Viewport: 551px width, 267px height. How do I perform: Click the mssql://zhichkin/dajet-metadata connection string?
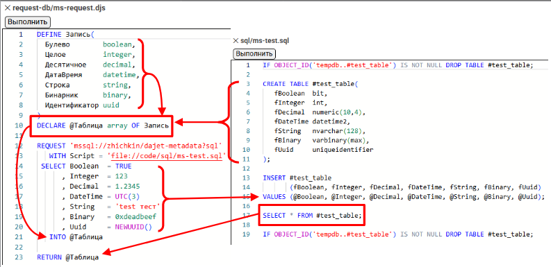coord(147,146)
